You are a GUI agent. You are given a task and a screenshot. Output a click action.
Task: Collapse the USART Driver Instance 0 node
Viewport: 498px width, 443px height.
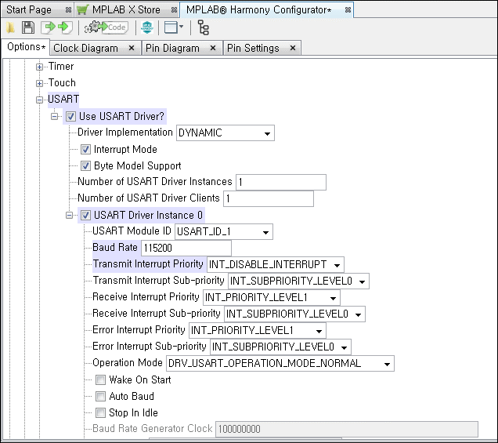tap(69, 216)
